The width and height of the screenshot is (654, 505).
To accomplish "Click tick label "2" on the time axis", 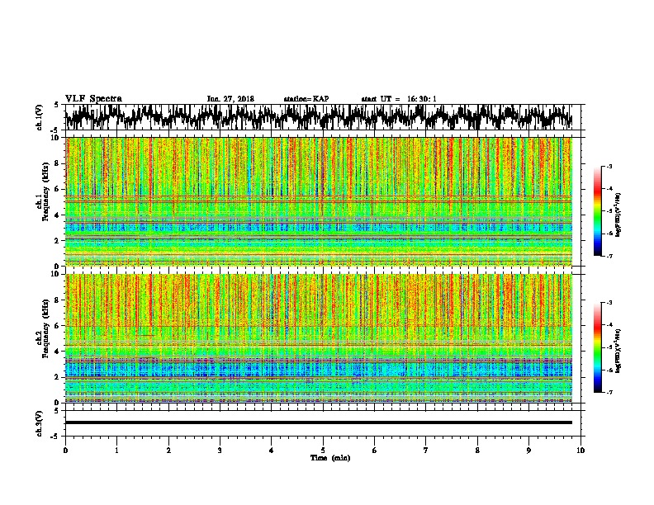I will point(168,451).
